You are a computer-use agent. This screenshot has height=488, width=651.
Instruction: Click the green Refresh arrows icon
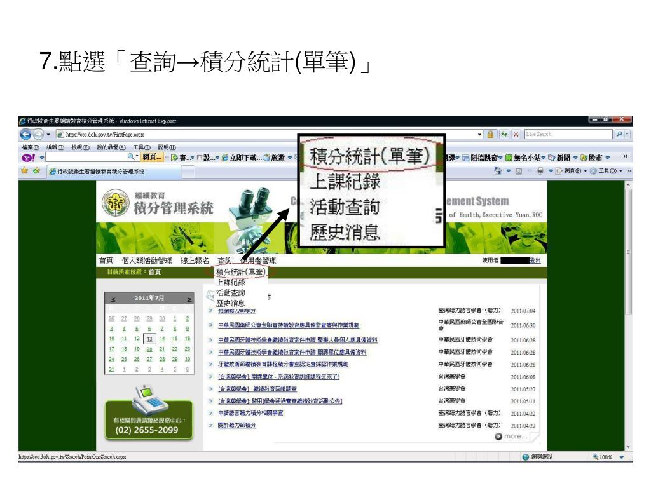click(504, 134)
